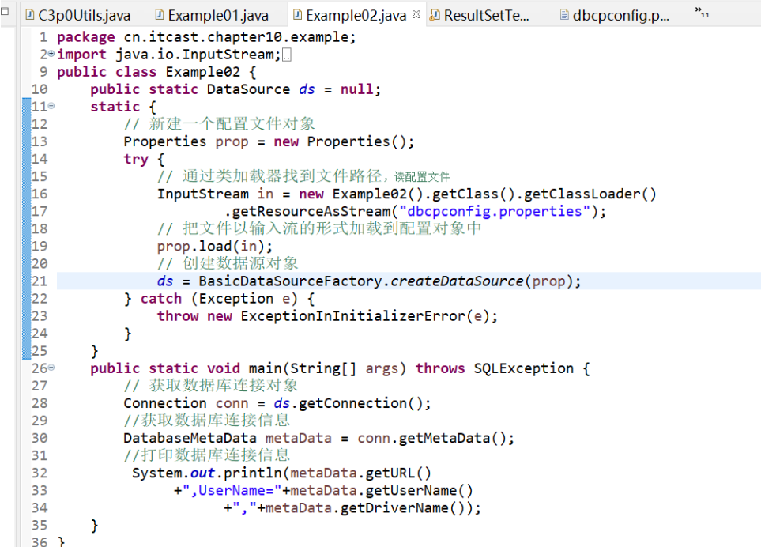Image resolution: width=761 pixels, height=547 pixels.
Task: Click line number 21 in the ruler
Action: (x=40, y=281)
